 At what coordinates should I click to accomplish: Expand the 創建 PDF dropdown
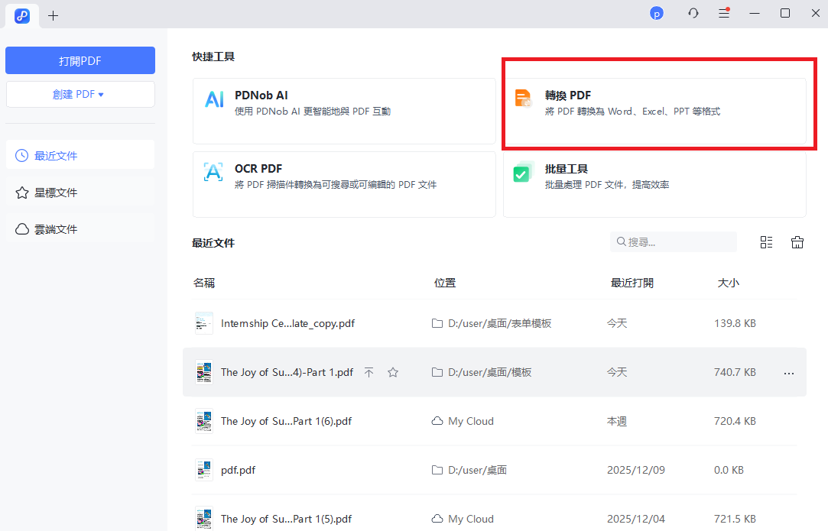click(x=80, y=95)
